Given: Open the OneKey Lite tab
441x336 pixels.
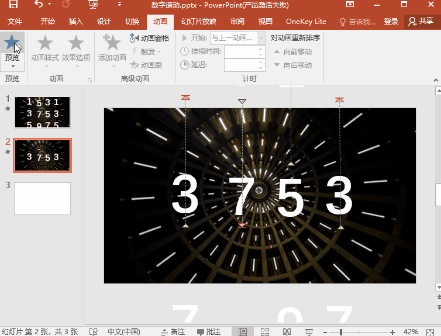Looking at the screenshot, I should click(x=306, y=22).
